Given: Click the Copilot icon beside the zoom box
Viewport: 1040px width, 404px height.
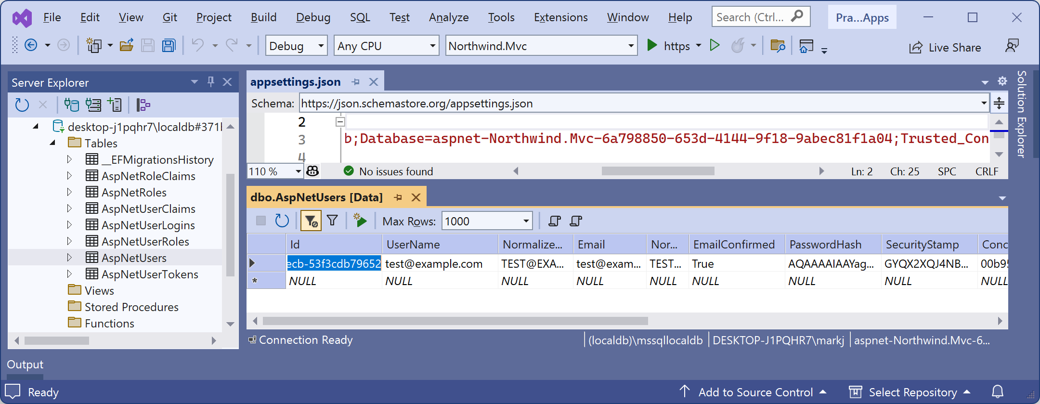Looking at the screenshot, I should pos(312,171).
